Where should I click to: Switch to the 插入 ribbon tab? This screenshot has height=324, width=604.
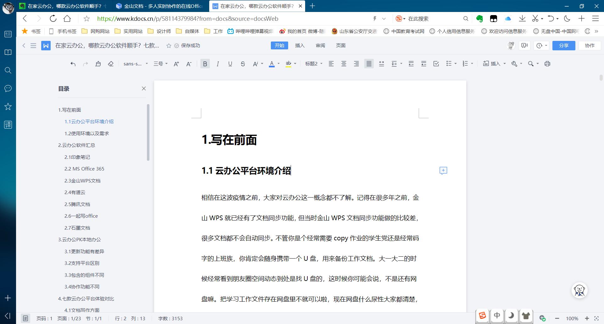pyautogui.click(x=300, y=45)
